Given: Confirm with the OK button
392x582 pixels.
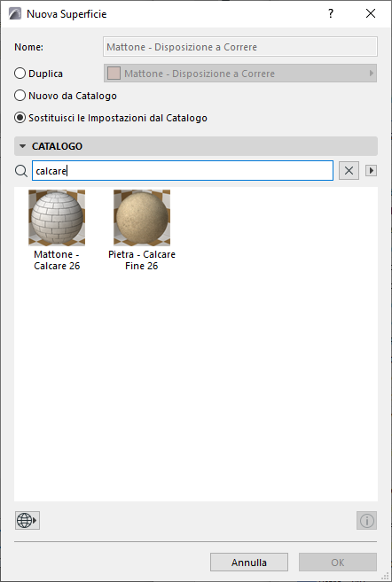Looking at the screenshot, I should click(338, 563).
